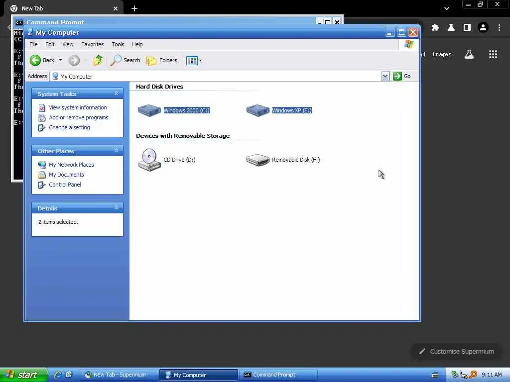Screen dimensions: 510x382
Task: Click View system information link
Action: [78, 107]
